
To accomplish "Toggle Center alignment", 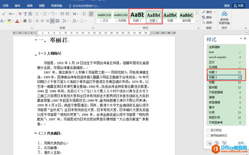I will [x=42, y=21].
